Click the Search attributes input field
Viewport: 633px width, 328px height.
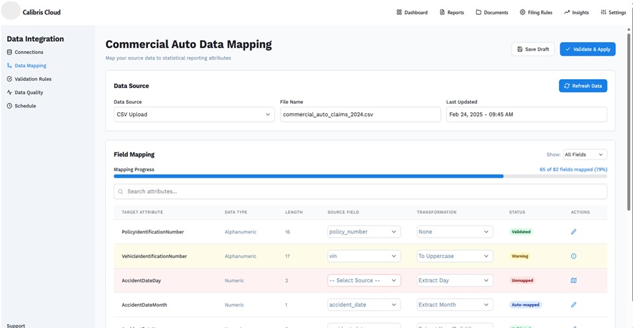point(360,191)
